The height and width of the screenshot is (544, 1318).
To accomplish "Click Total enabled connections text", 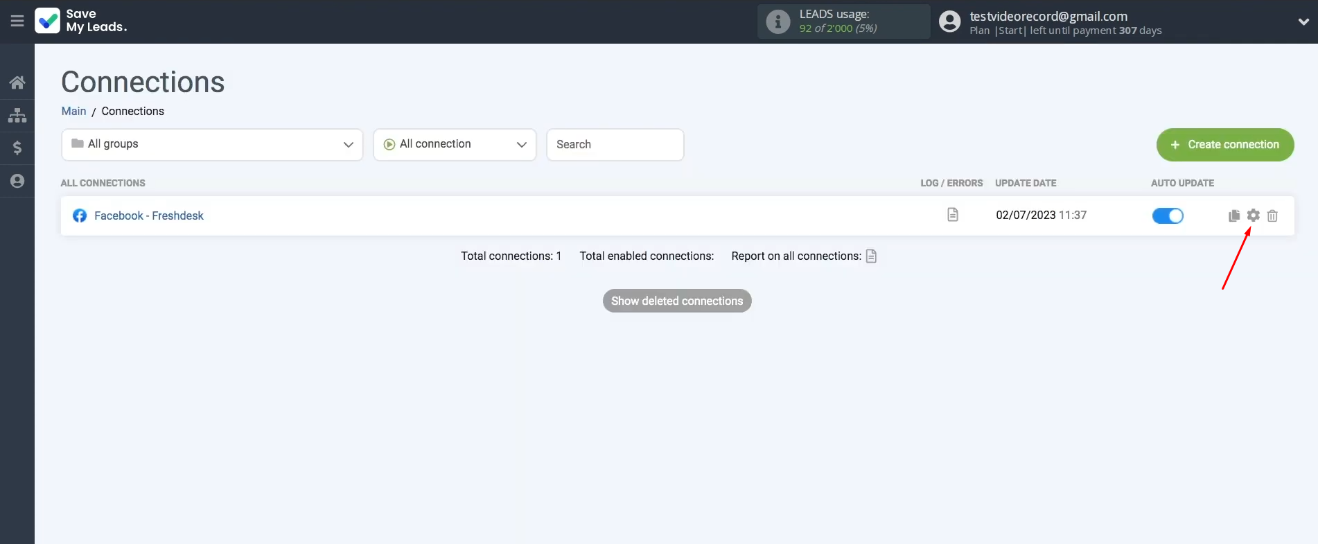I will (x=647, y=256).
